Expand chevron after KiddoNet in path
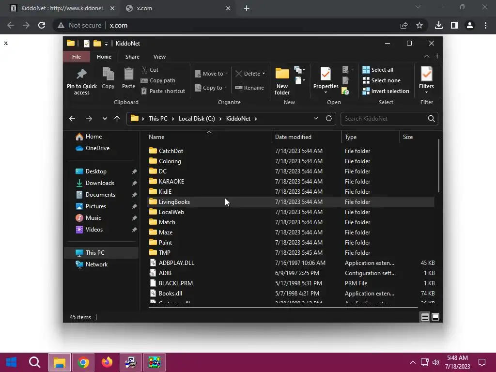Viewport: 496px width, 372px height. (256, 119)
